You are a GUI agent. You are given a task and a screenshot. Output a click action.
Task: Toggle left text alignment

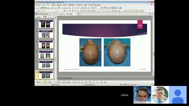tap(81, 11)
